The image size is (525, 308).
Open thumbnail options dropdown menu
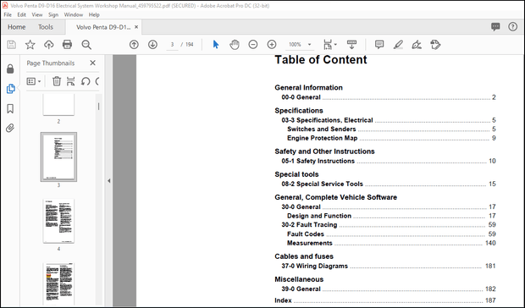[x=34, y=81]
